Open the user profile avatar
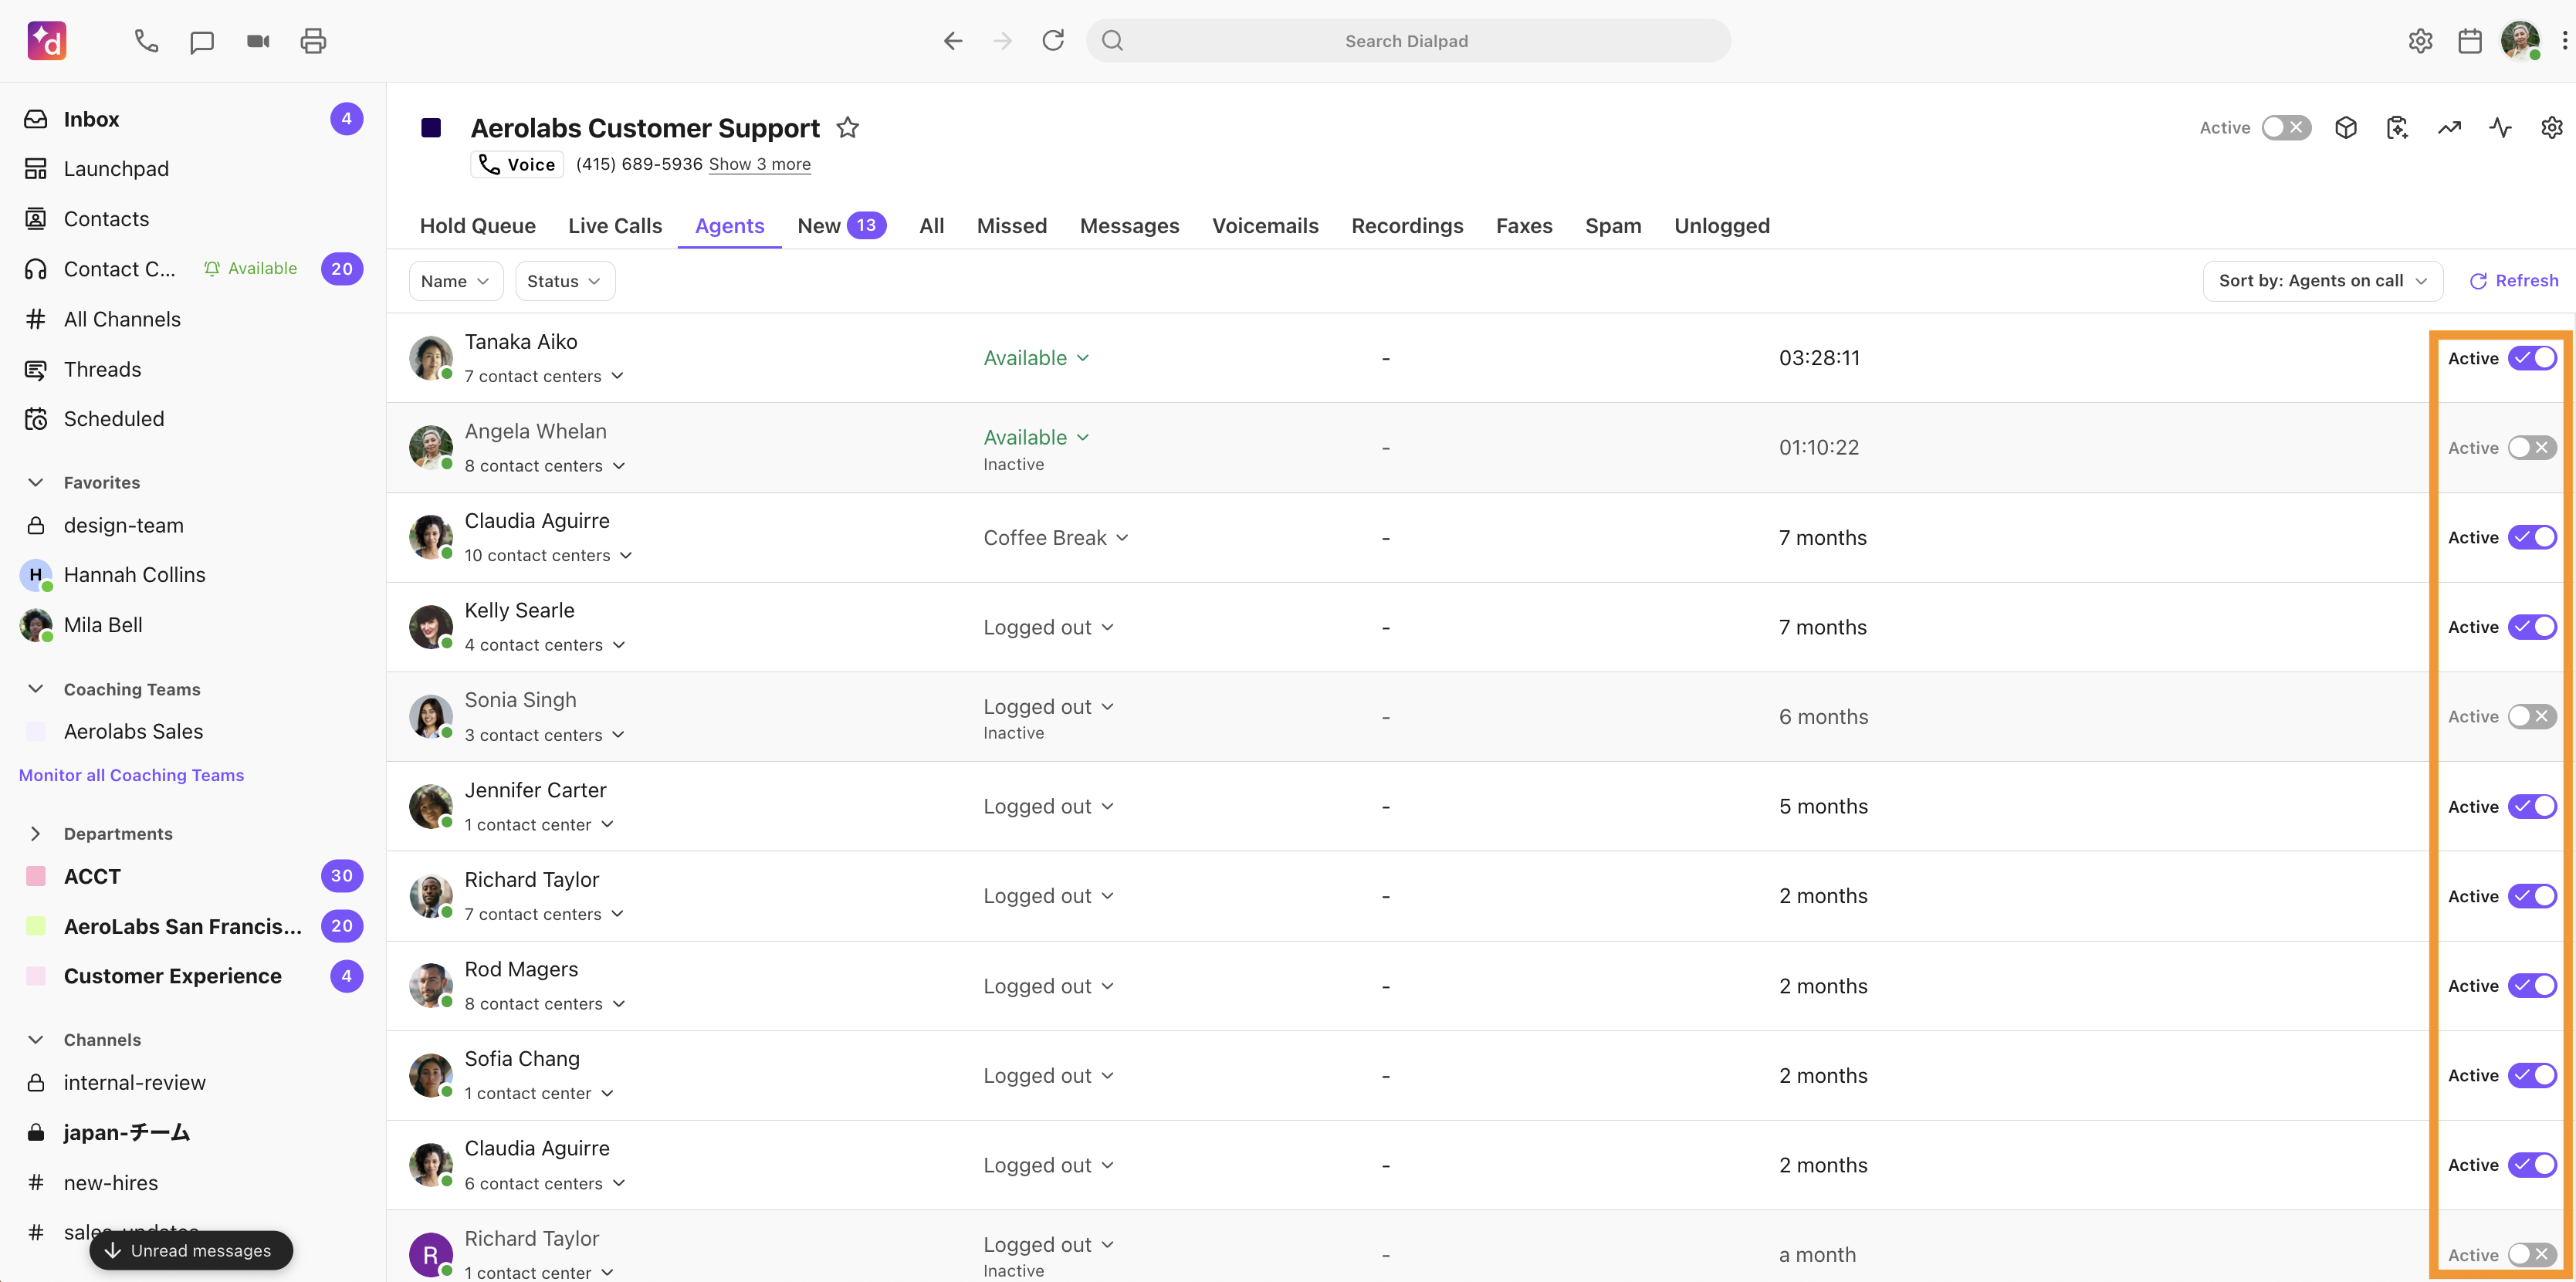The height and width of the screenshot is (1282, 2576). pyautogui.click(x=2520, y=41)
